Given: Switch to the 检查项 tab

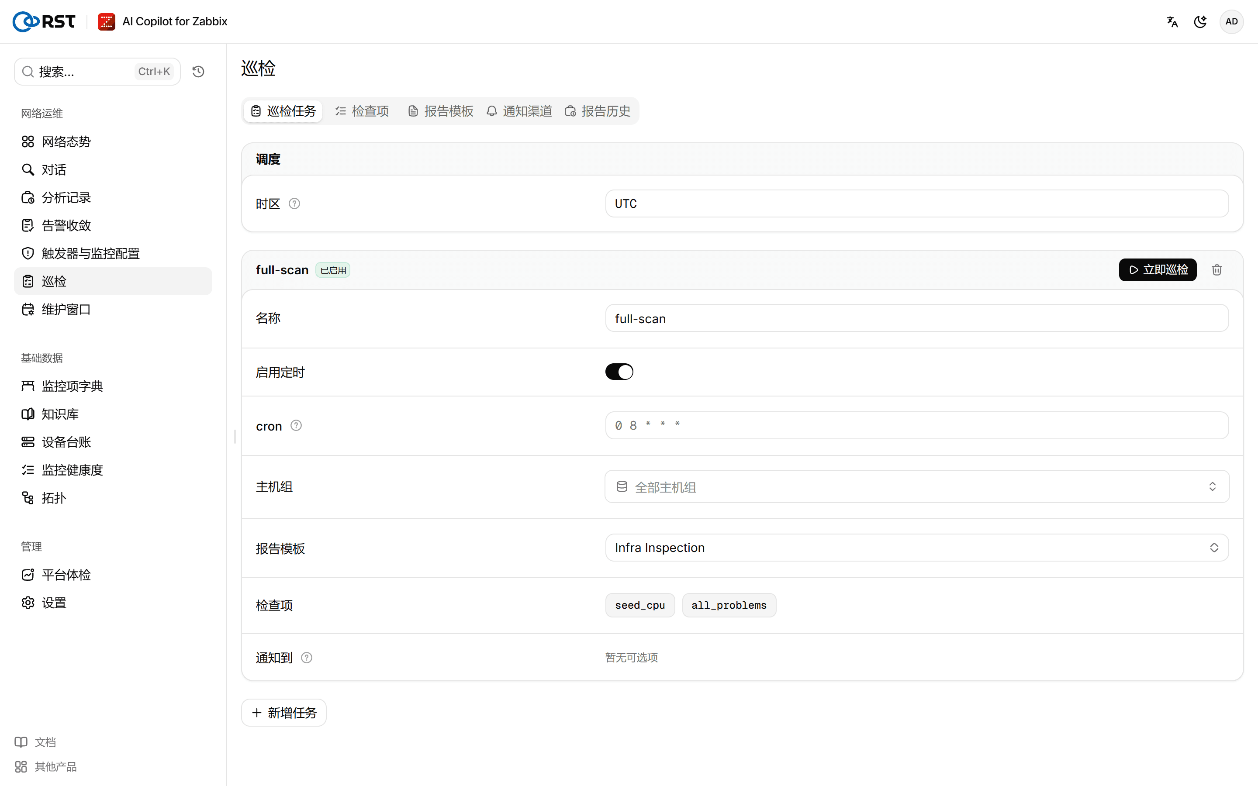Looking at the screenshot, I should [x=362, y=111].
